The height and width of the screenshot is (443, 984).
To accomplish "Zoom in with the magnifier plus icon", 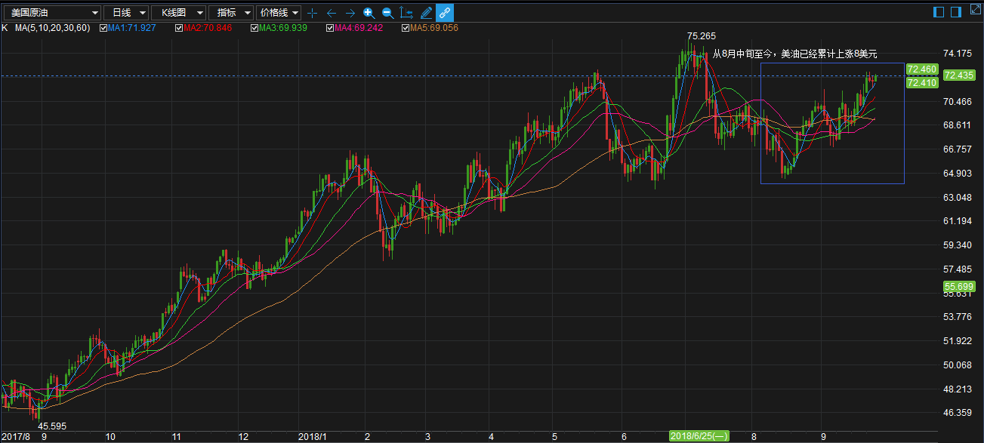I will coord(369,13).
